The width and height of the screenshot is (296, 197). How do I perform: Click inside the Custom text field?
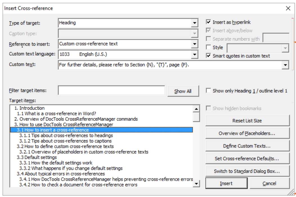point(170,65)
